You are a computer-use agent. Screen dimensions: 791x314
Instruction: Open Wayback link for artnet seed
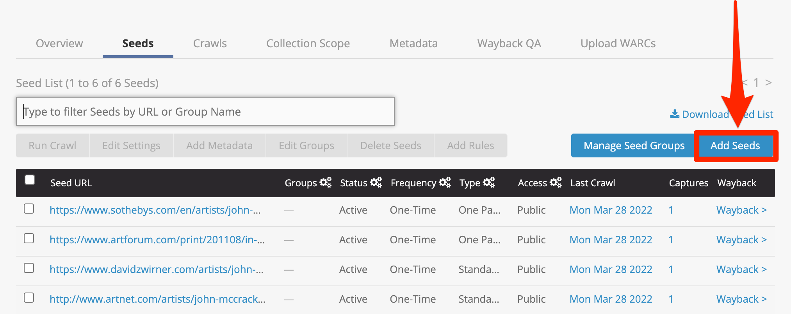pyautogui.click(x=741, y=299)
